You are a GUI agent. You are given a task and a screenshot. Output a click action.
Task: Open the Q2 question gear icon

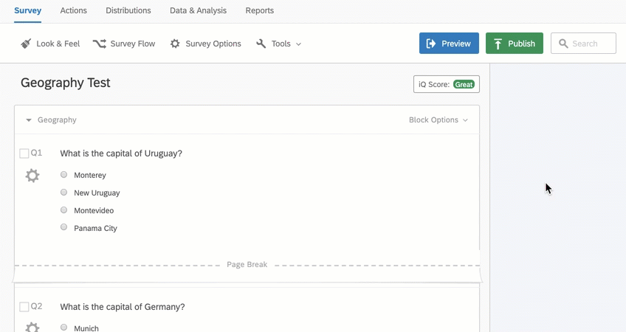point(32,328)
